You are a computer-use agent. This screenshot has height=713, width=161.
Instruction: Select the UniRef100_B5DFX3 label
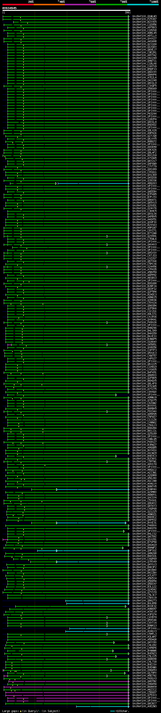[x=144, y=69]
